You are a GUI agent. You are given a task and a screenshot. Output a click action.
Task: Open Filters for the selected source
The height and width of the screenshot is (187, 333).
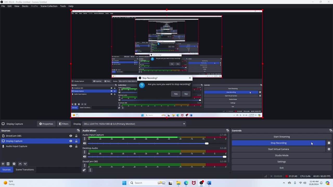coord(63,124)
